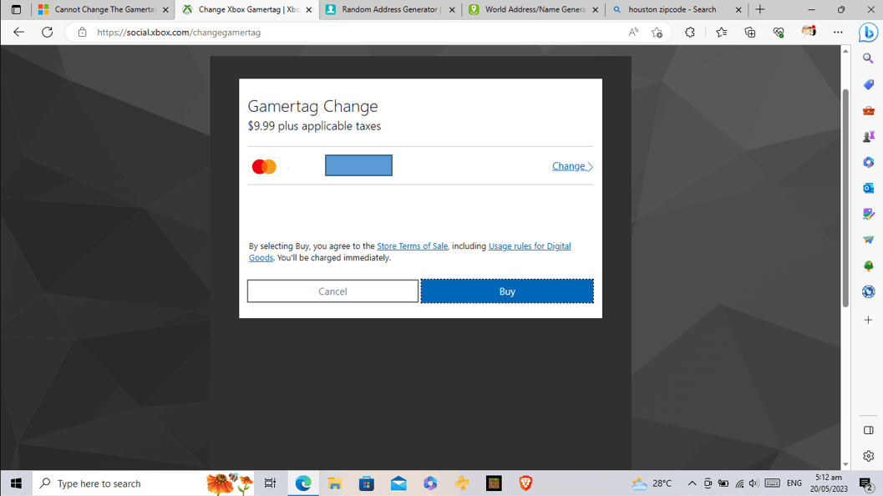This screenshot has height=496, width=883.
Task: Open sidebar Drop paper plane icon
Action: tap(868, 240)
